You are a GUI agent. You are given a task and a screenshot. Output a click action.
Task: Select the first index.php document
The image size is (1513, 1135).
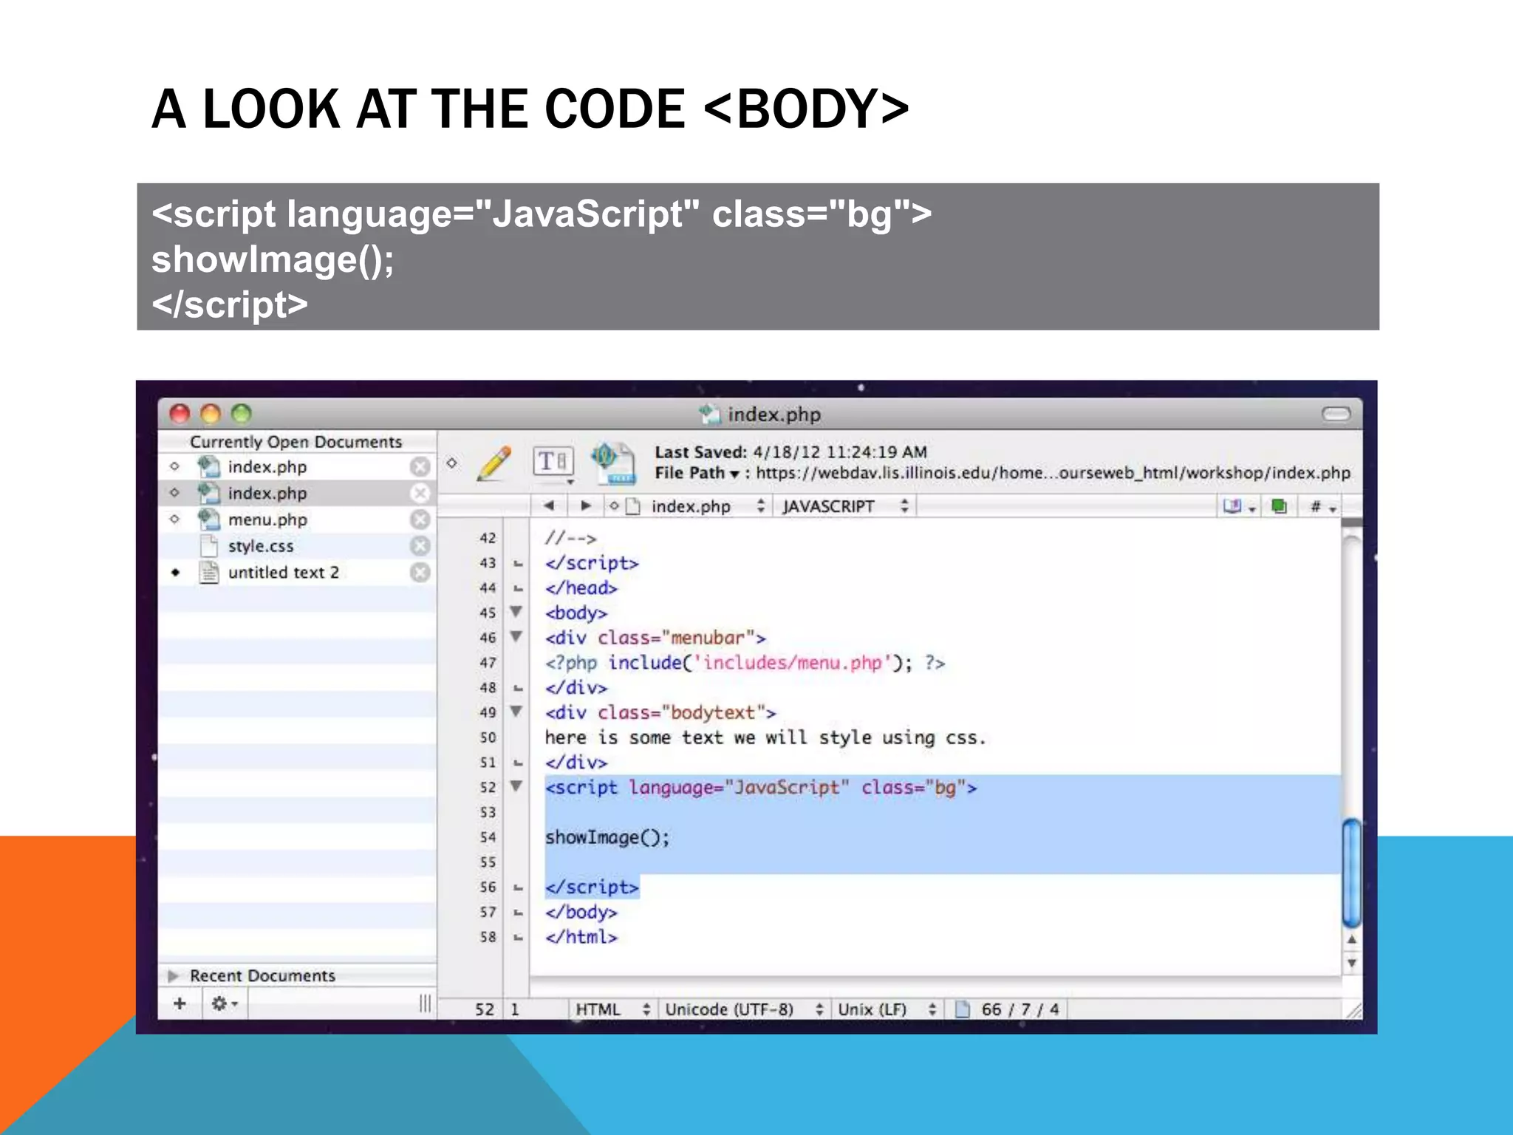coord(297,467)
